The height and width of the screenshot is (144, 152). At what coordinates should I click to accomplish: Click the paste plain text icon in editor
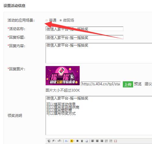pyautogui.click(x=49, y=141)
